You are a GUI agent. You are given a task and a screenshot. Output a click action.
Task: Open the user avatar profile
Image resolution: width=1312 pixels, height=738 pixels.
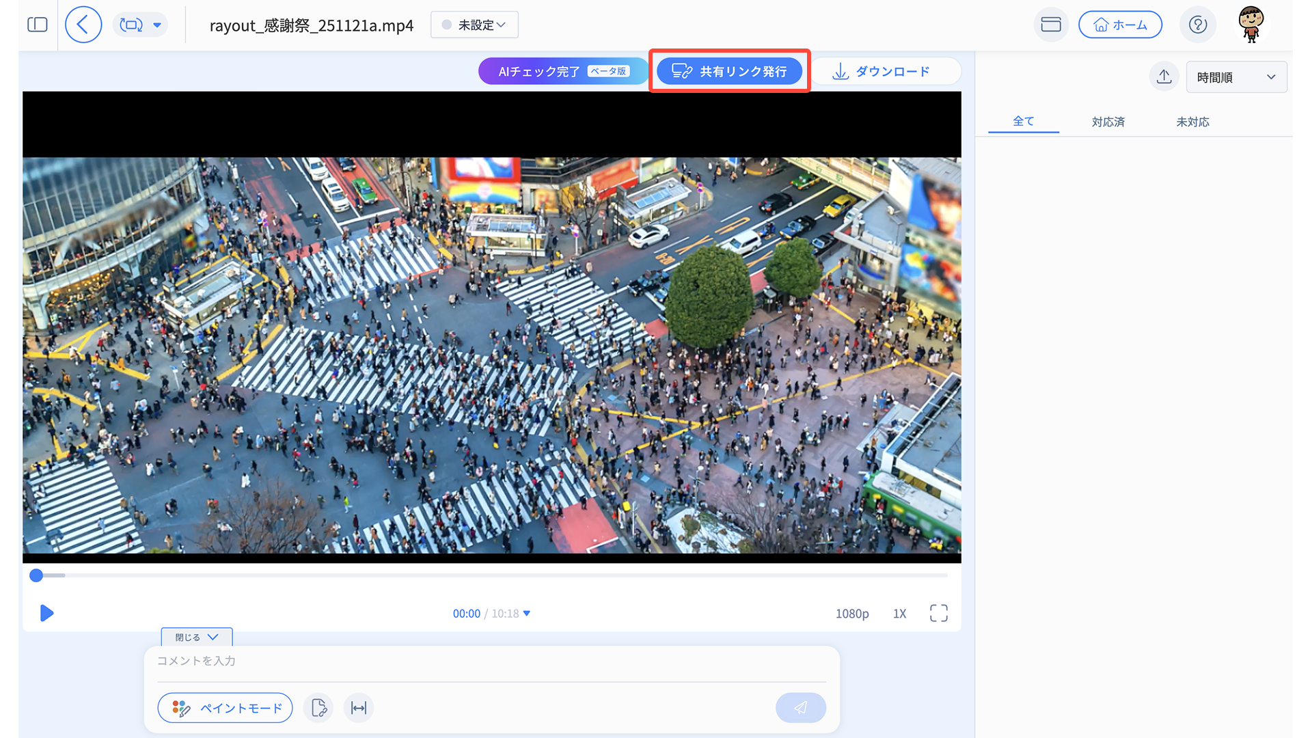point(1250,25)
